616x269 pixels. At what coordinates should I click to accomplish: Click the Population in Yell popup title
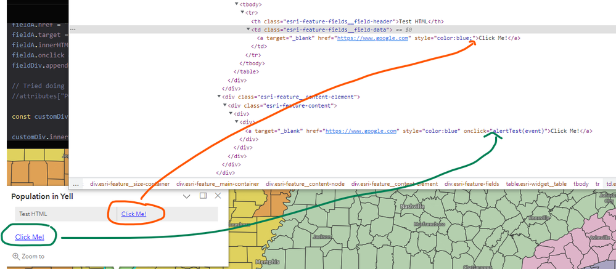(43, 196)
